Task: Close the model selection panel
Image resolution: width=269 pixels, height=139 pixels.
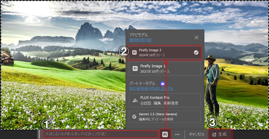Action: pyautogui.click(x=196, y=37)
